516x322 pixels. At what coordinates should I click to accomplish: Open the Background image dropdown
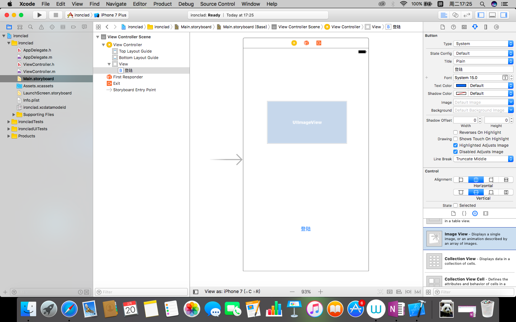pos(511,110)
